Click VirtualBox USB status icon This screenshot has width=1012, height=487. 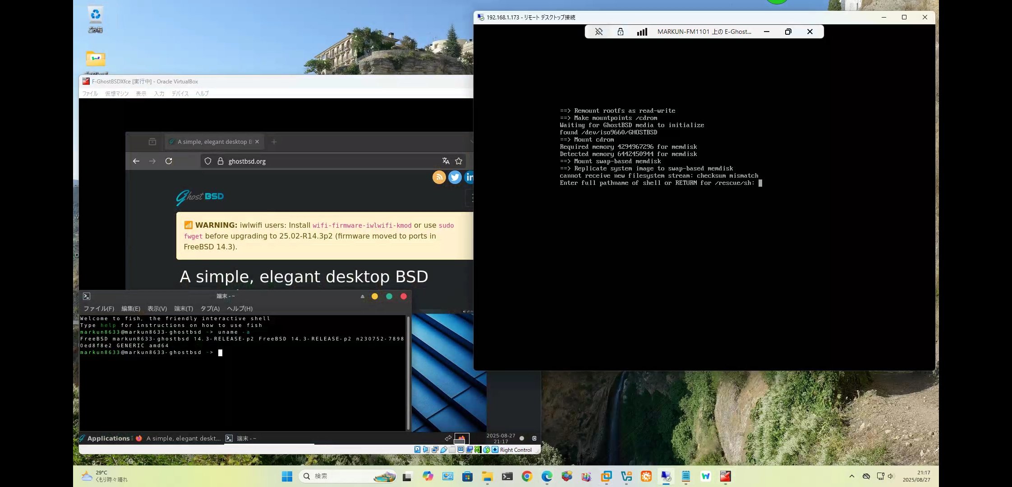(444, 450)
